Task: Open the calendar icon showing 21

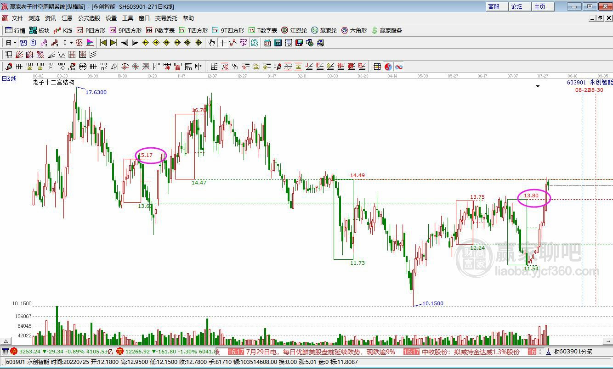Action: (267, 43)
